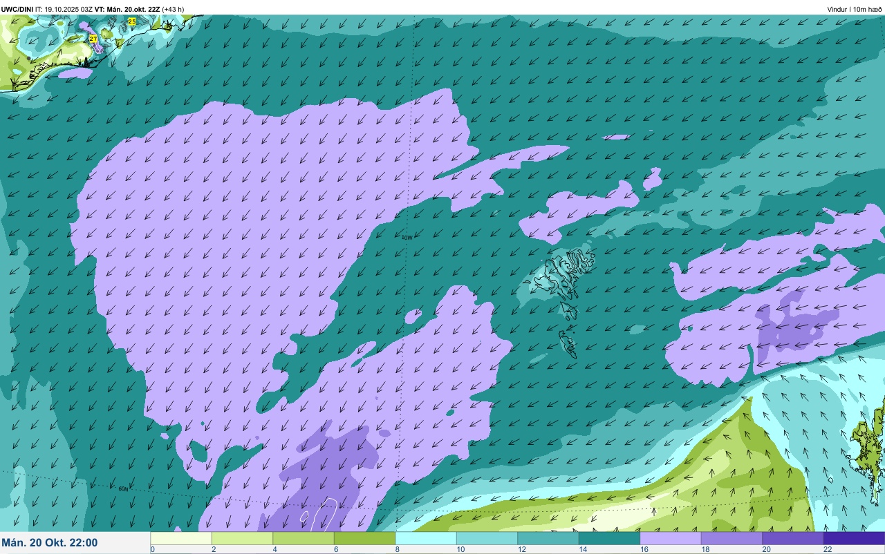This screenshot has width=885, height=554.
Task: Click the 'Mán. 20 Okt. 22:00' date label
Action: [x=50, y=543]
